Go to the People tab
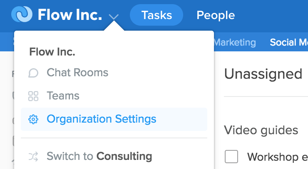The width and height of the screenshot is (308, 169). pyautogui.click(x=216, y=15)
